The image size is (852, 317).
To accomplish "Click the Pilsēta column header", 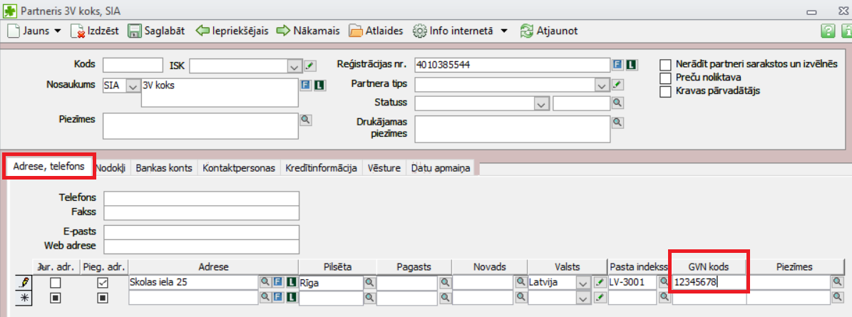I will tap(337, 266).
